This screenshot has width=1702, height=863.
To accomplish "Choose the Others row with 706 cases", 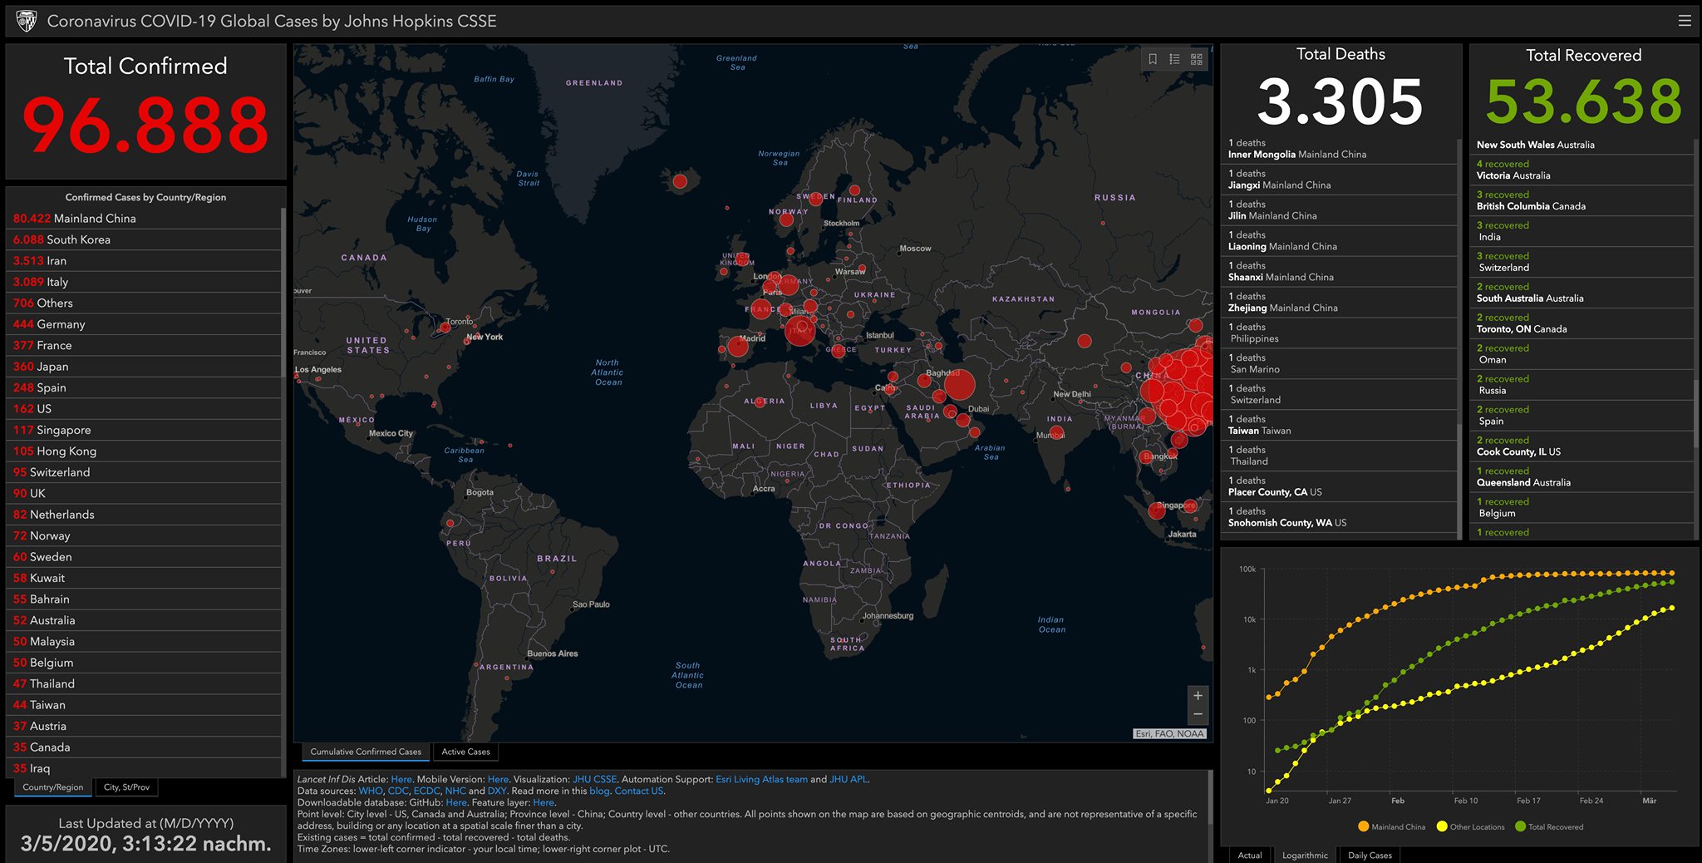I will pos(145,303).
